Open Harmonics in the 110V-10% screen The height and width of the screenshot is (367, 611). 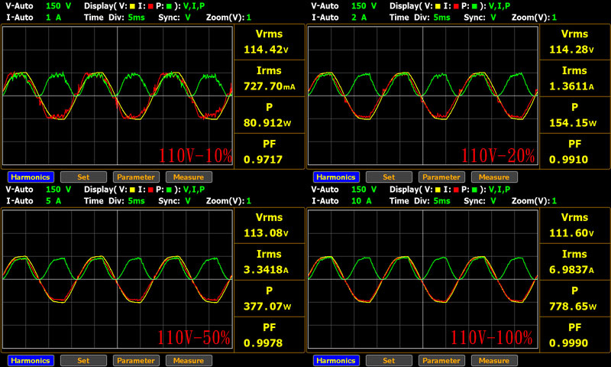tap(31, 177)
